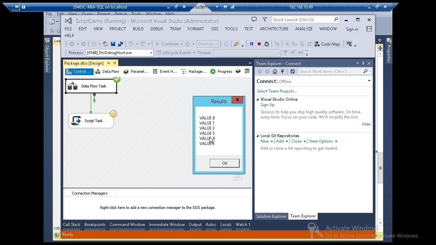Click the Restart debugging icon
The width and height of the screenshot is (436, 245).
[267, 44]
